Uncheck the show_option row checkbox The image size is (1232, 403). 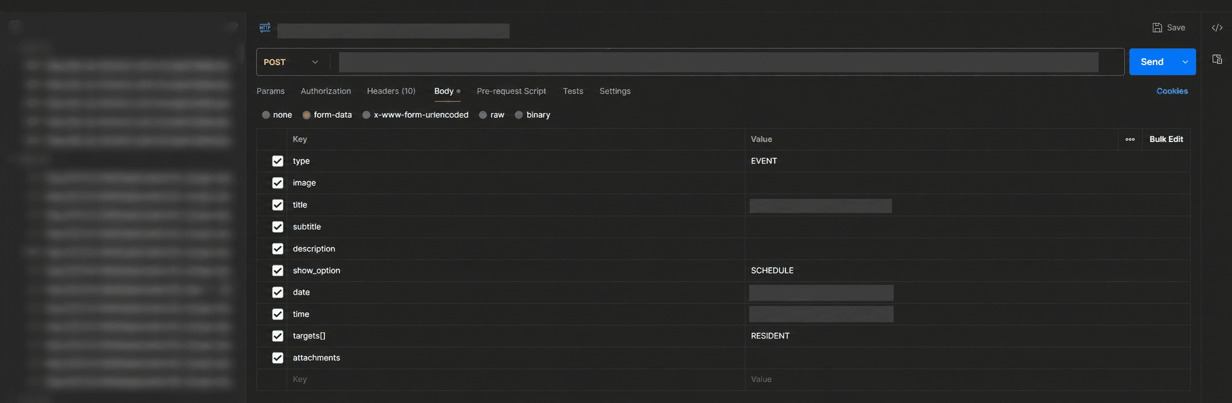click(278, 271)
